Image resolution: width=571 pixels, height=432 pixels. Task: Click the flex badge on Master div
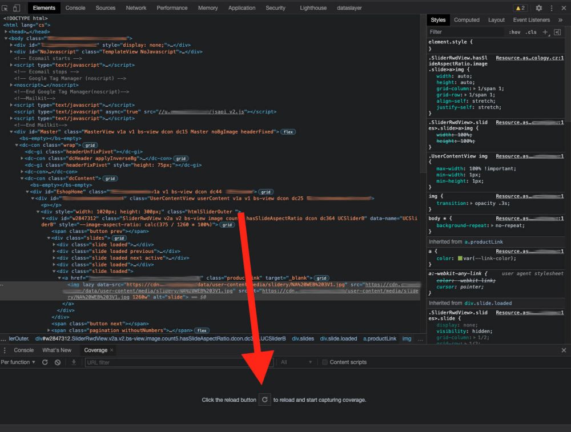click(288, 132)
